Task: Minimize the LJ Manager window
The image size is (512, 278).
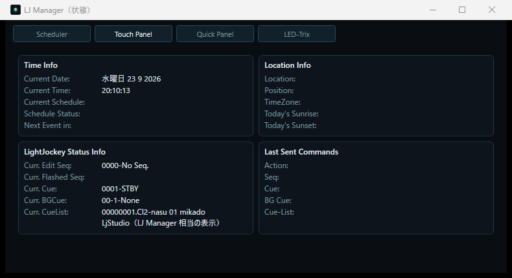Action: (x=433, y=10)
